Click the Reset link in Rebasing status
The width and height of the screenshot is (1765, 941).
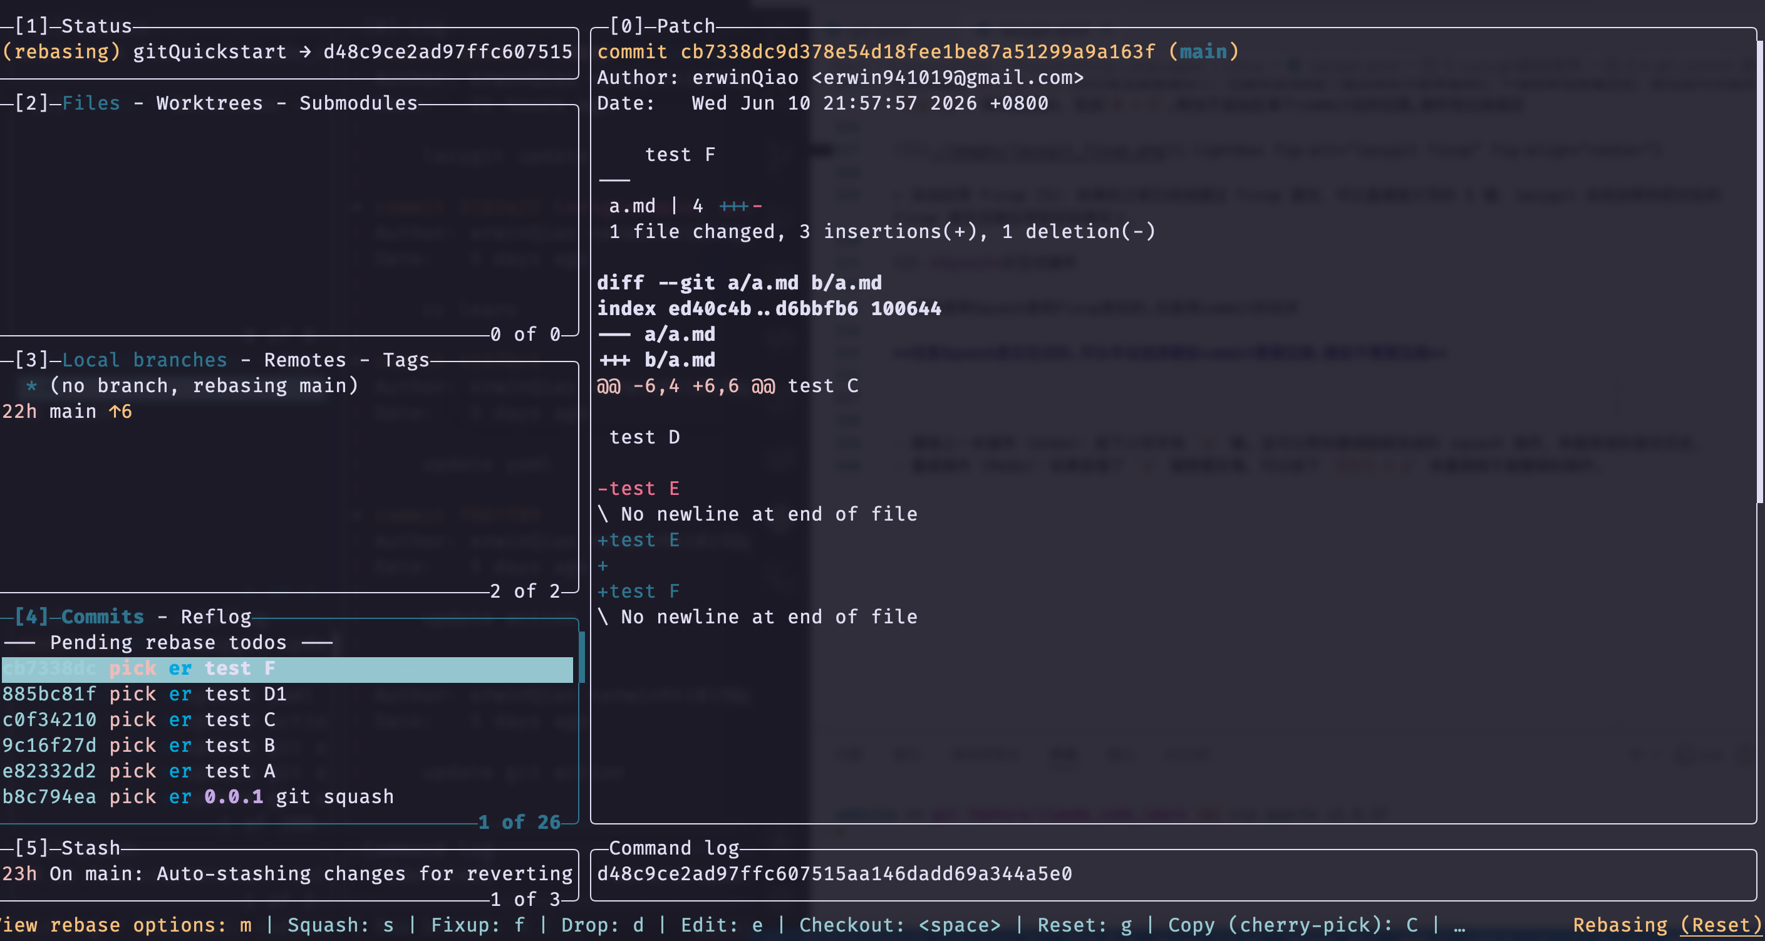[x=1720, y=925]
